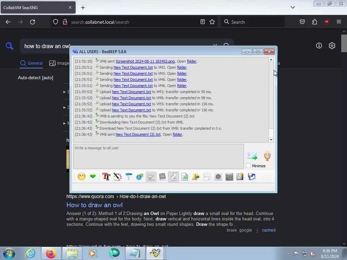347x260 pixels.
Task: Click the dark window screenshot icon in toolbar
Action: pos(229,177)
